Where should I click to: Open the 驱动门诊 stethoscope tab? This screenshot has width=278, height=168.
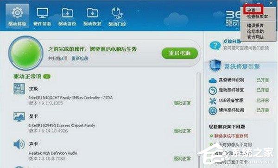[x=117, y=17]
